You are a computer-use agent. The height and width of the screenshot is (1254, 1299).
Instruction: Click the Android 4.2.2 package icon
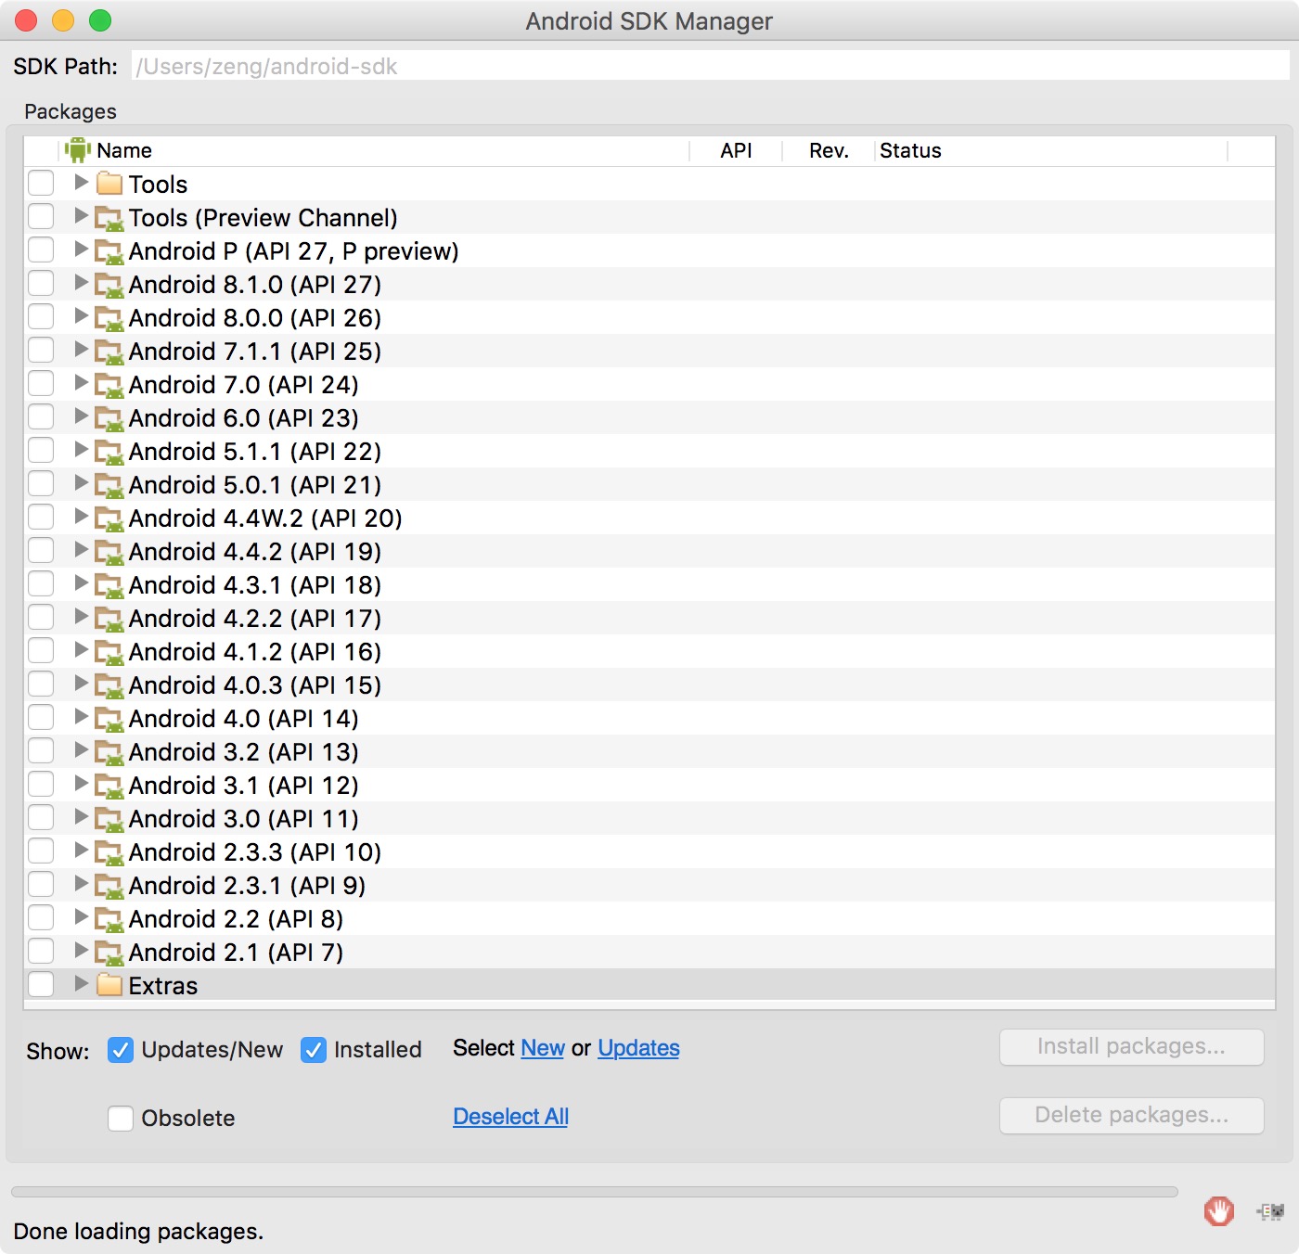pos(109,620)
